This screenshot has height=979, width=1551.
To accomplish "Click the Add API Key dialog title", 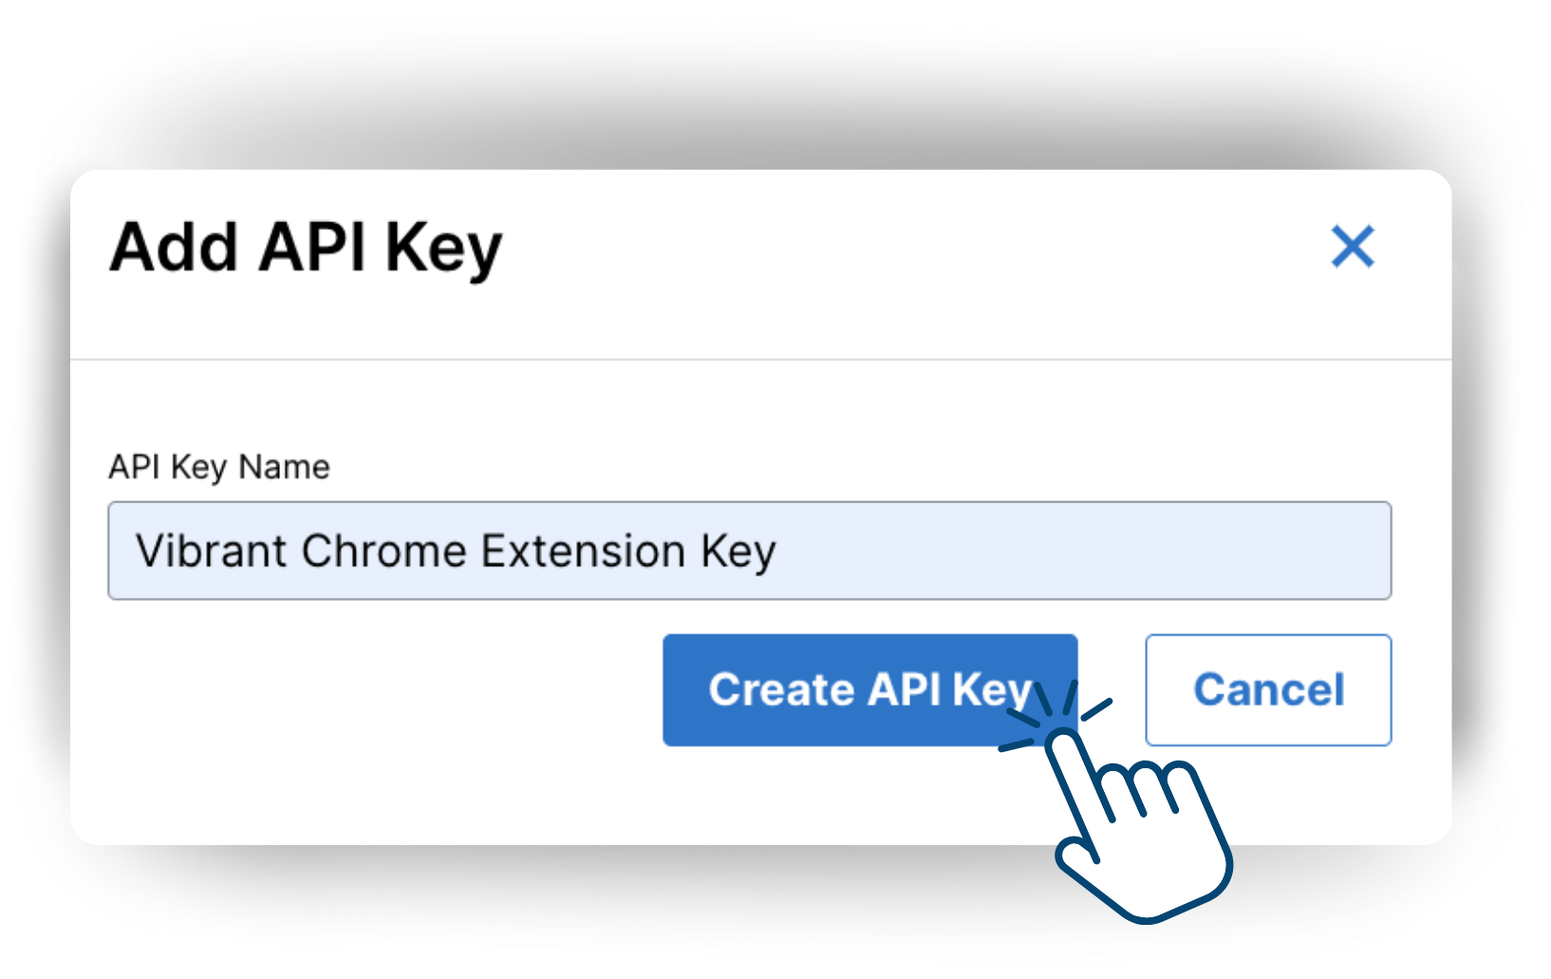I will tap(306, 248).
